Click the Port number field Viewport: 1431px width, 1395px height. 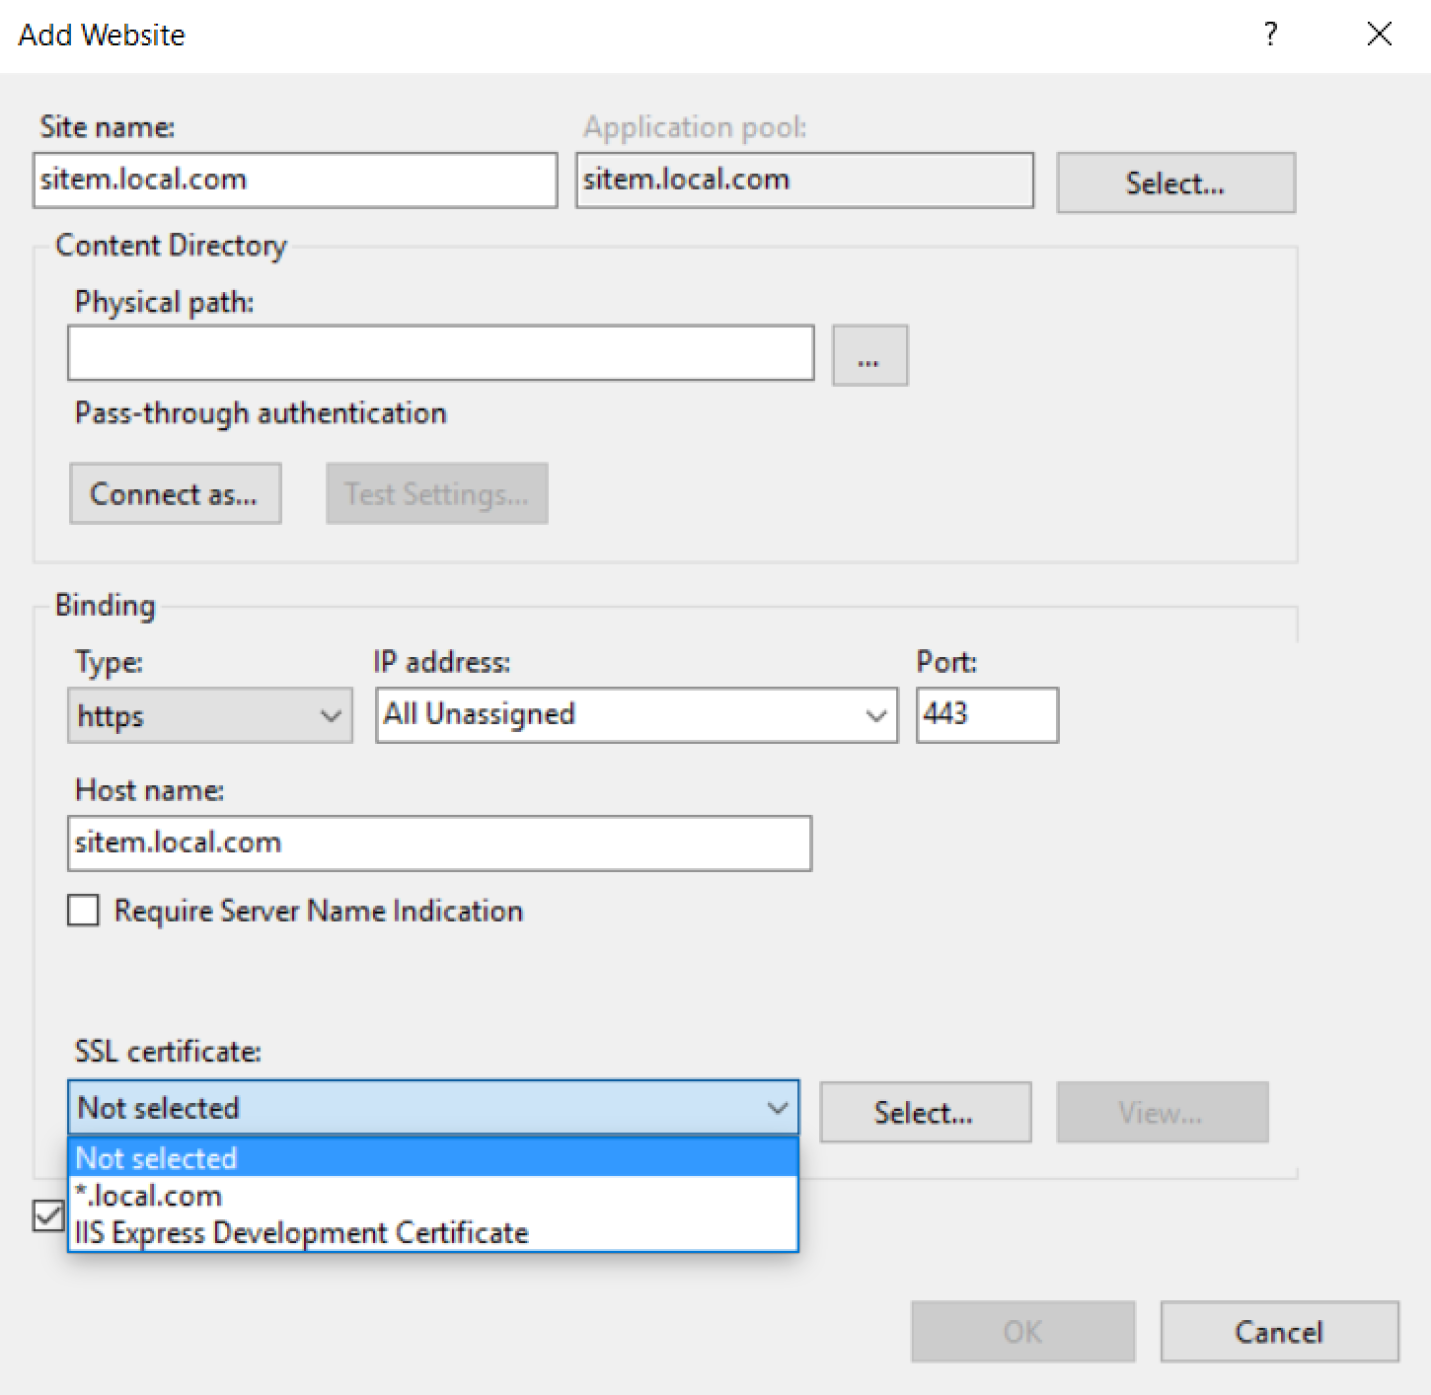click(986, 715)
